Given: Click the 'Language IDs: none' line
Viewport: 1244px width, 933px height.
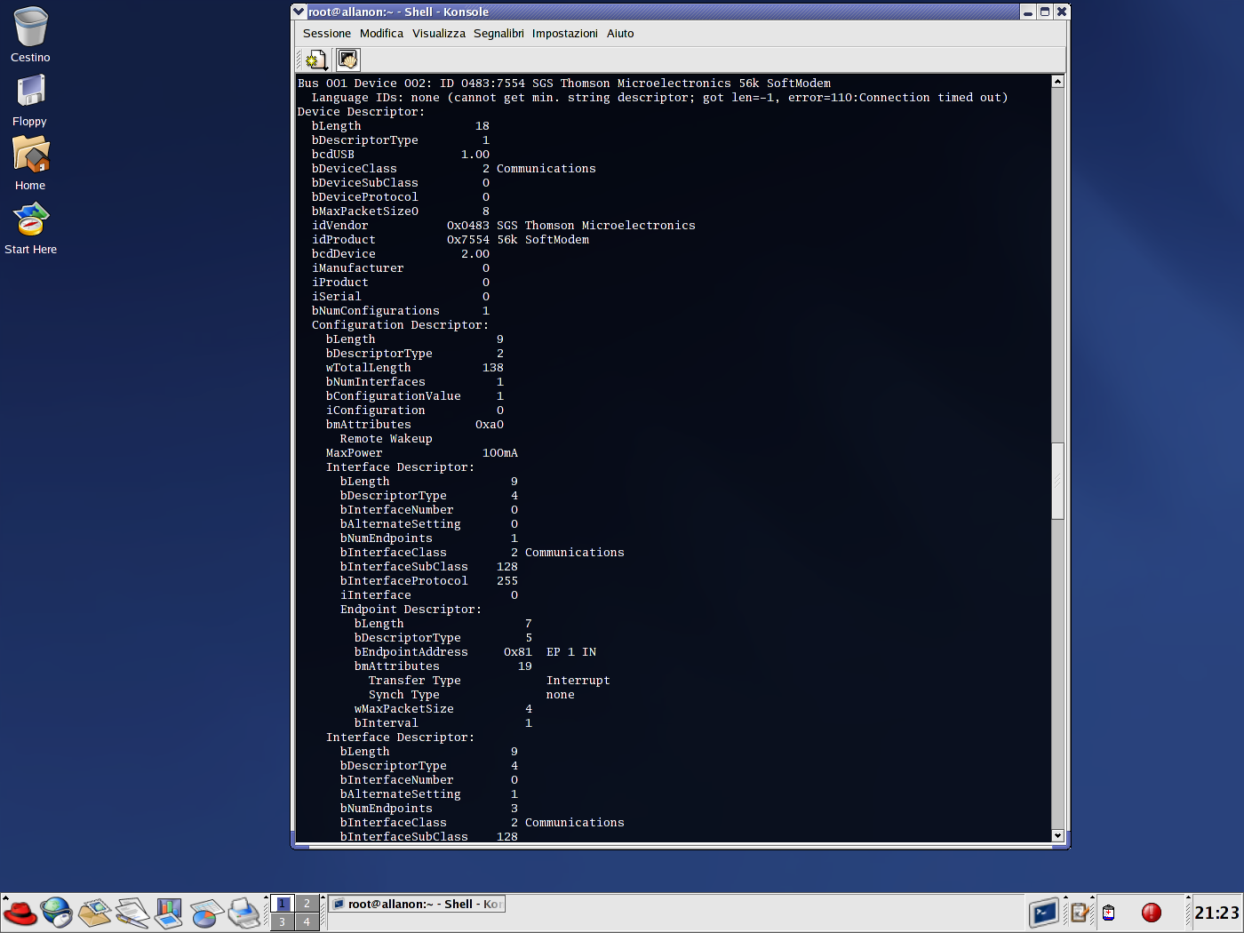Looking at the screenshot, I should (660, 98).
